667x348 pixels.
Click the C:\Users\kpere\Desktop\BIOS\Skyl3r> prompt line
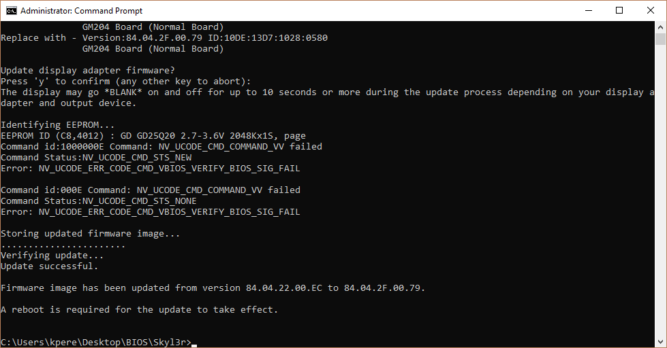(96, 342)
